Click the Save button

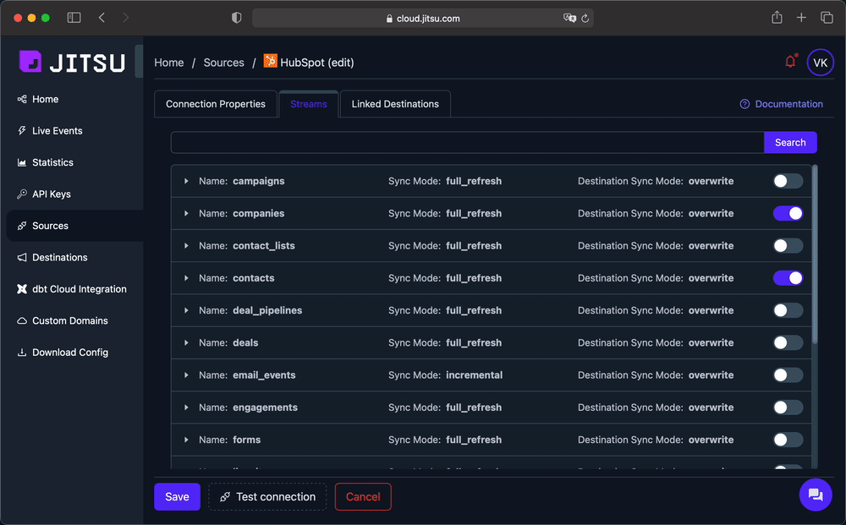point(176,496)
